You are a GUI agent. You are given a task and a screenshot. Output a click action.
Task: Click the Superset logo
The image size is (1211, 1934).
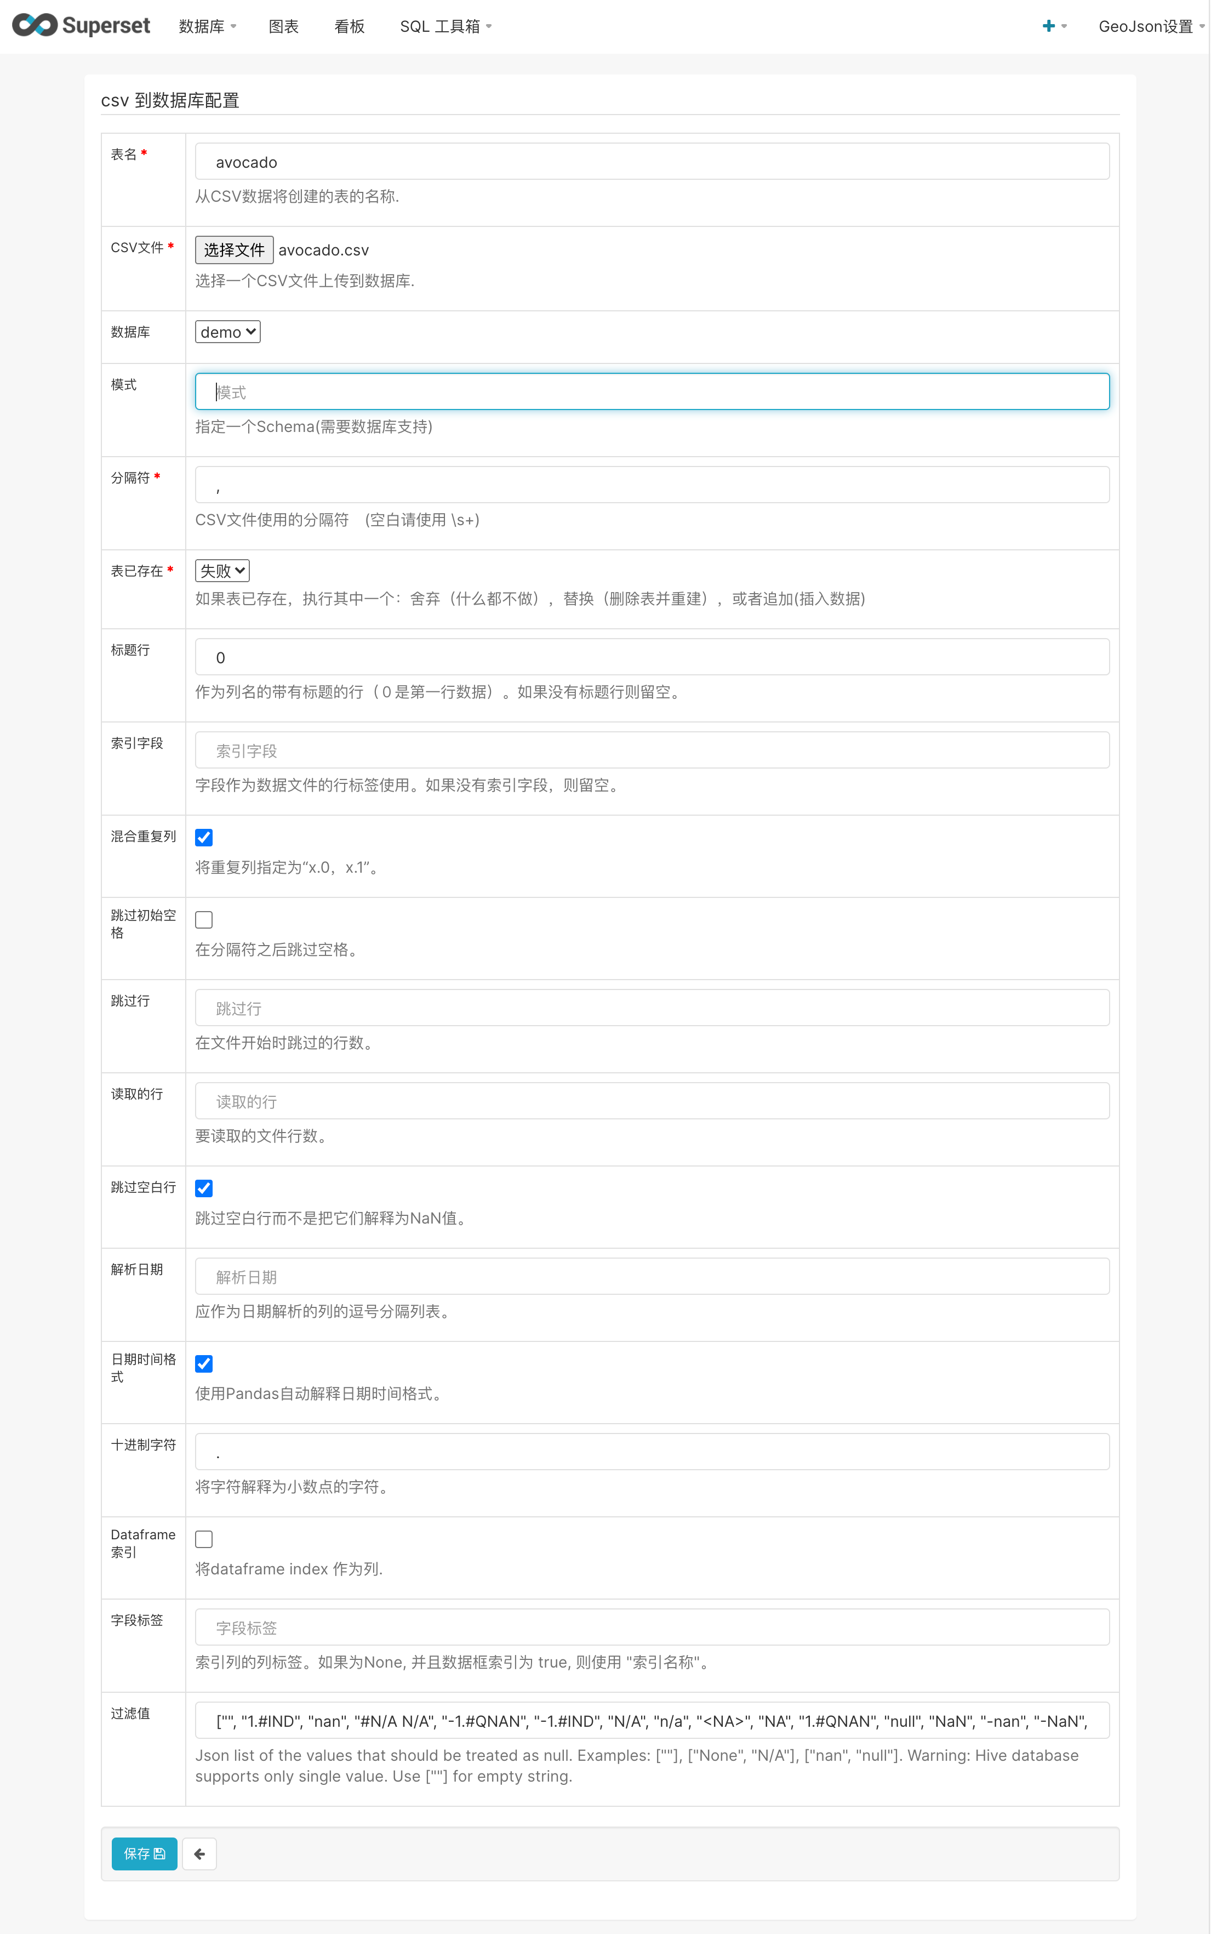pyautogui.click(x=80, y=25)
